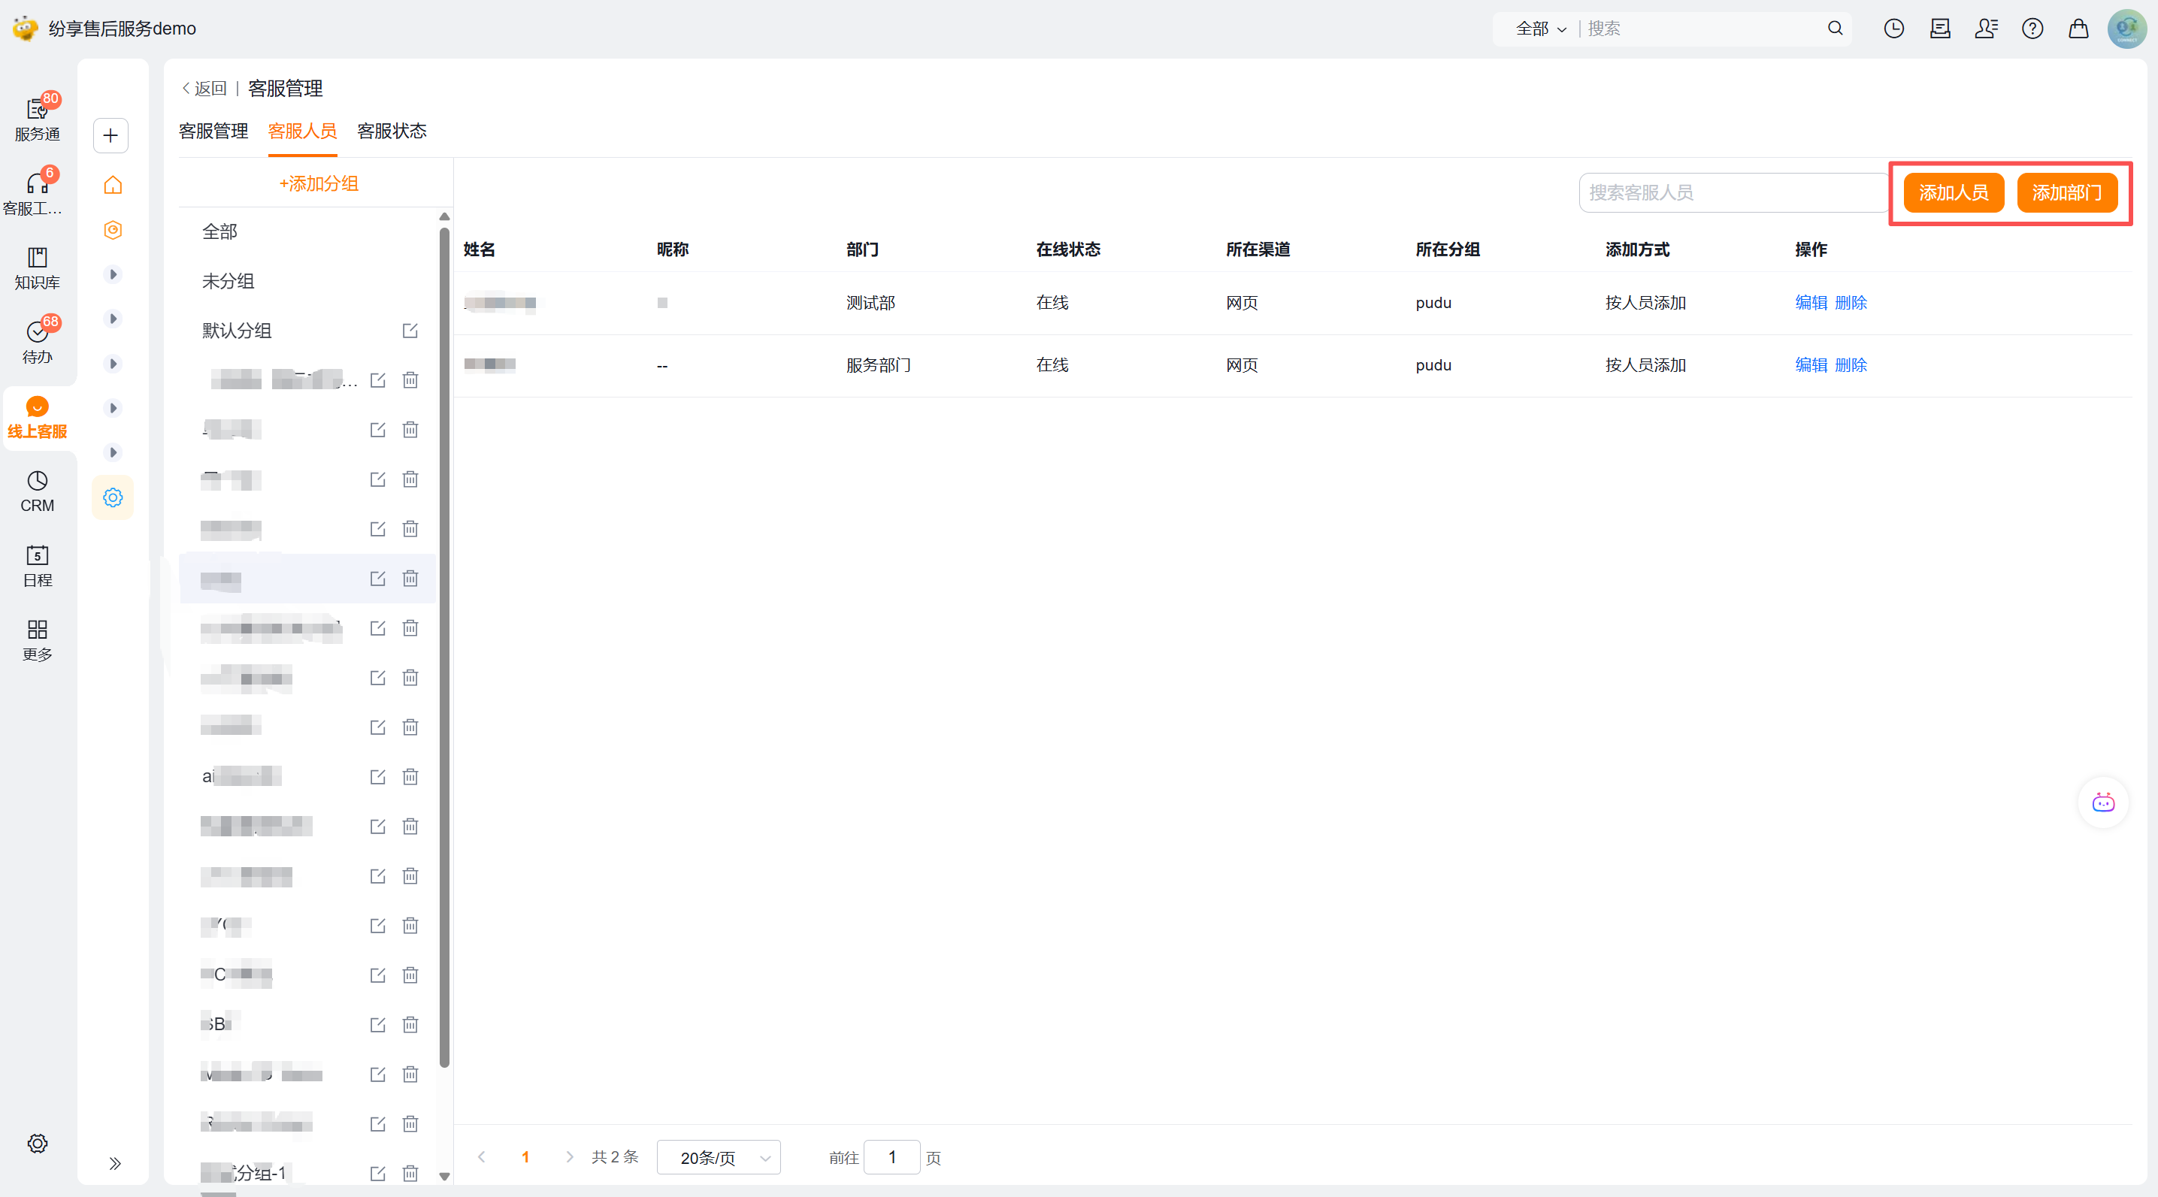Click the 添加人员 button
Screen dimensions: 2158x1197
pos(1953,192)
